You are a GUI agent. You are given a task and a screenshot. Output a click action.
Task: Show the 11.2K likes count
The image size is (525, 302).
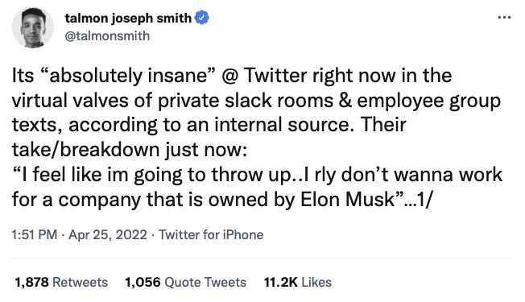280,282
